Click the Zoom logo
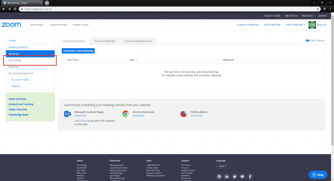The height and width of the screenshot is (181, 334). 11,25
